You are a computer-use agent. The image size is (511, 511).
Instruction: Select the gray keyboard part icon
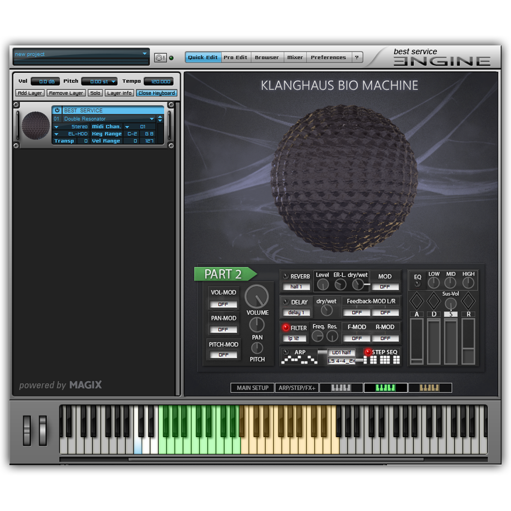click(x=341, y=388)
